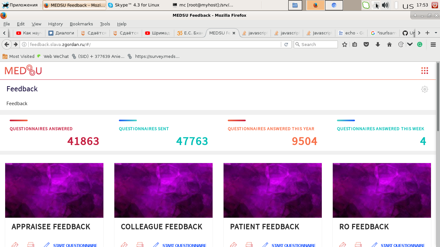Open the History menu
Screen dimensions: 440x247
pyautogui.click(x=55, y=24)
